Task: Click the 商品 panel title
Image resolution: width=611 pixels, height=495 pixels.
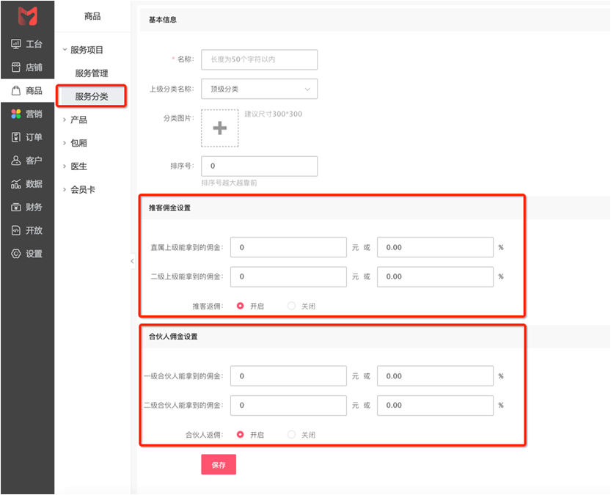Action: tap(92, 16)
